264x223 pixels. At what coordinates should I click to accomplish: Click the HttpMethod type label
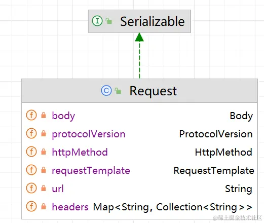coord(223,152)
